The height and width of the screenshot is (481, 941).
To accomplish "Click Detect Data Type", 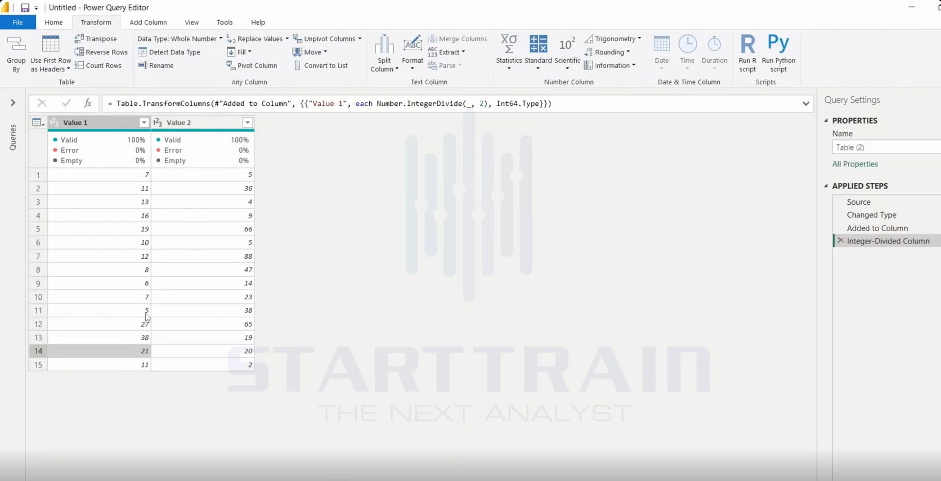I will point(169,52).
